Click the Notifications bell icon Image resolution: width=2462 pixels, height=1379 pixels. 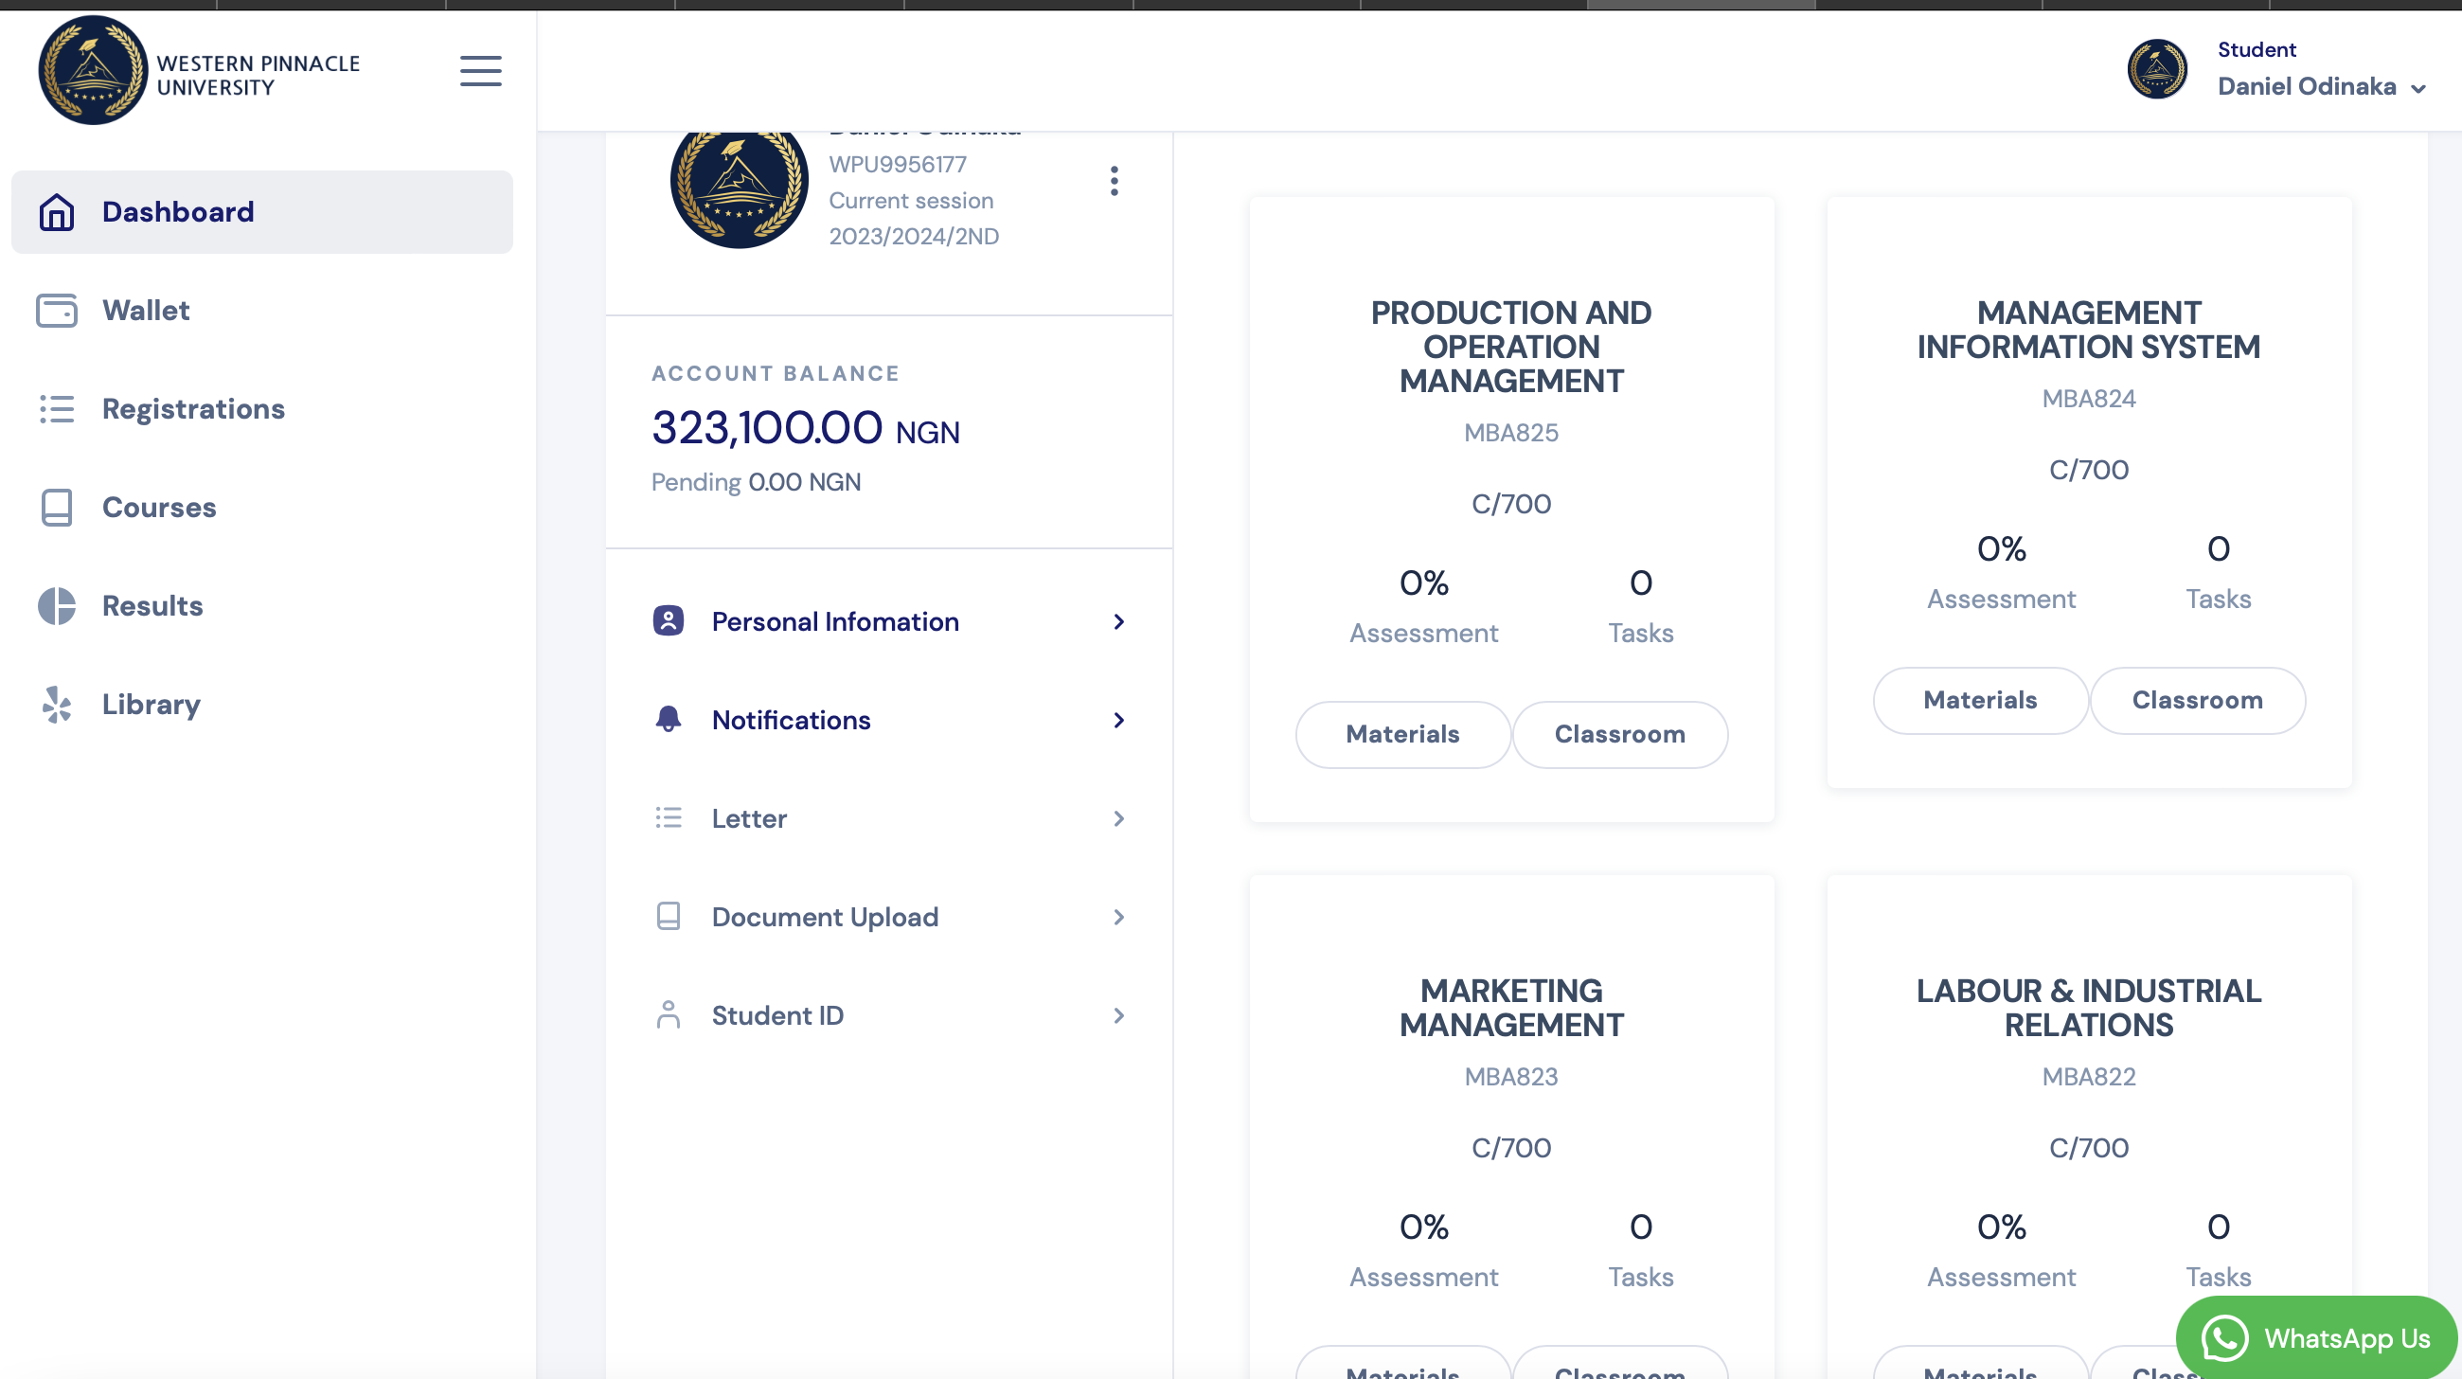point(669,720)
